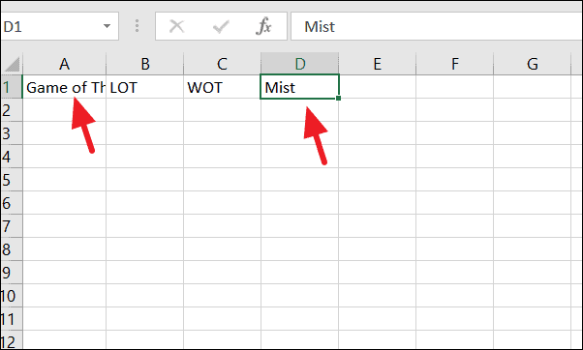Click the Cancel X icon in formula bar

(176, 26)
